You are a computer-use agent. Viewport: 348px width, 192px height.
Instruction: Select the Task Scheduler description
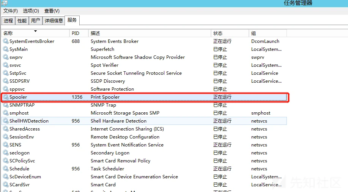click(107, 169)
